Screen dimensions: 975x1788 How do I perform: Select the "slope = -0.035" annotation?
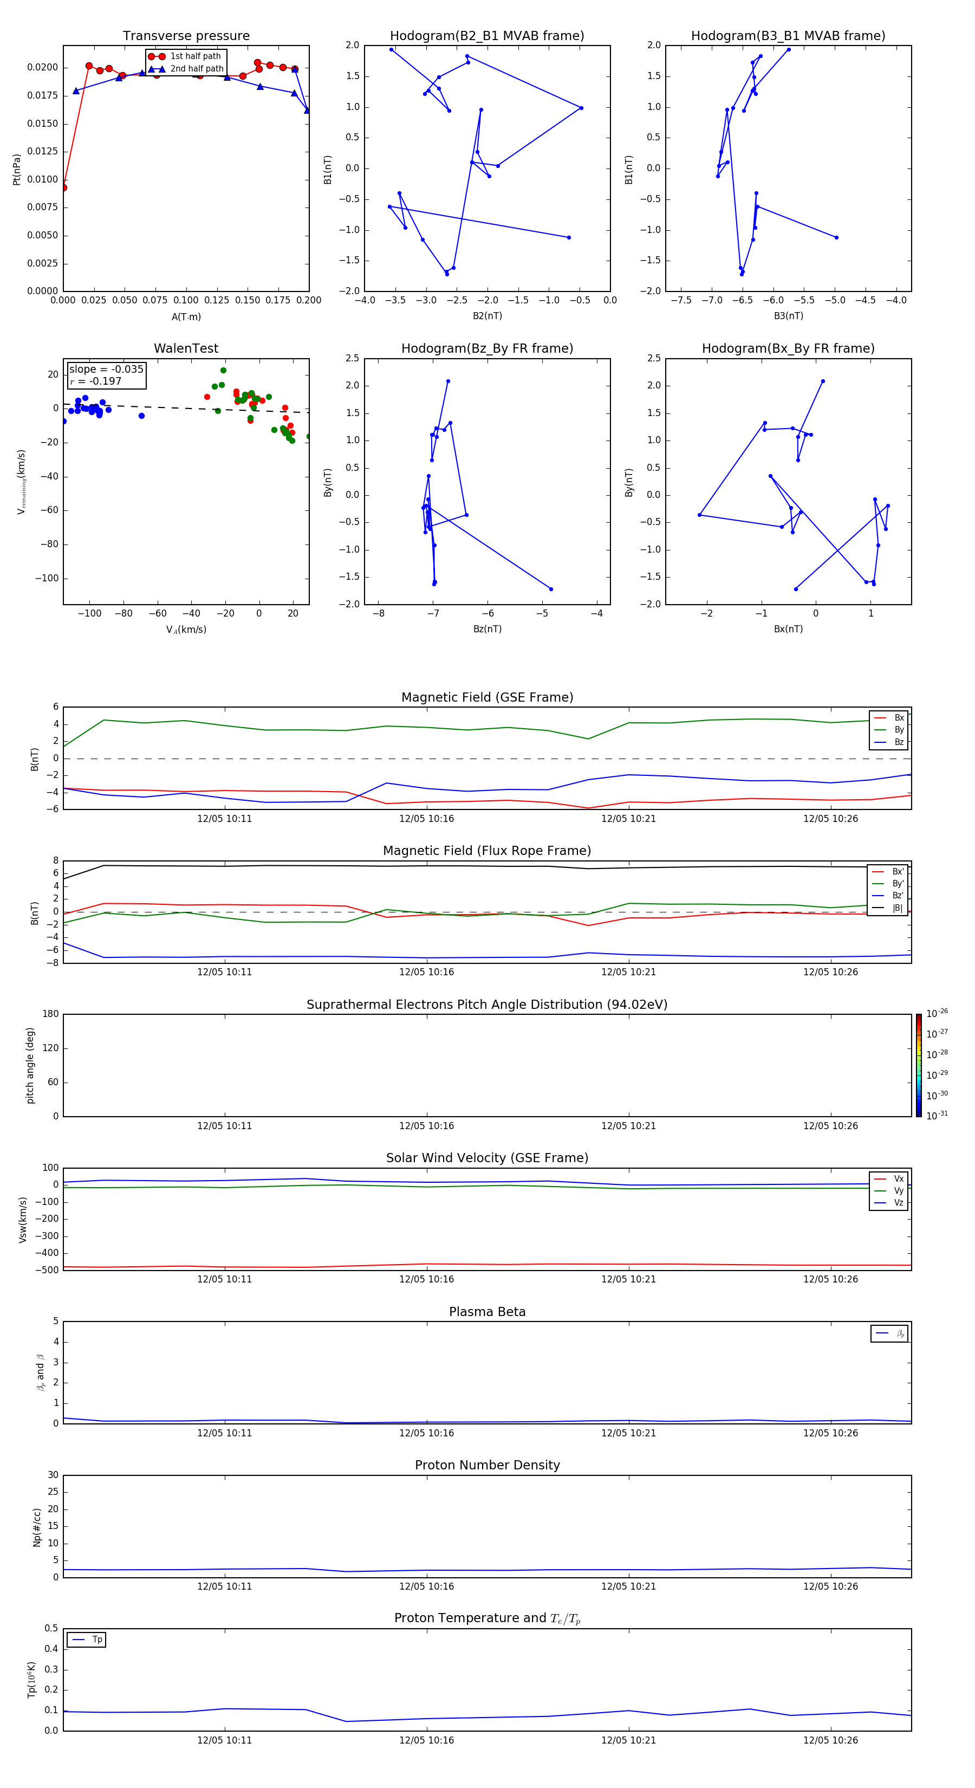(106, 370)
